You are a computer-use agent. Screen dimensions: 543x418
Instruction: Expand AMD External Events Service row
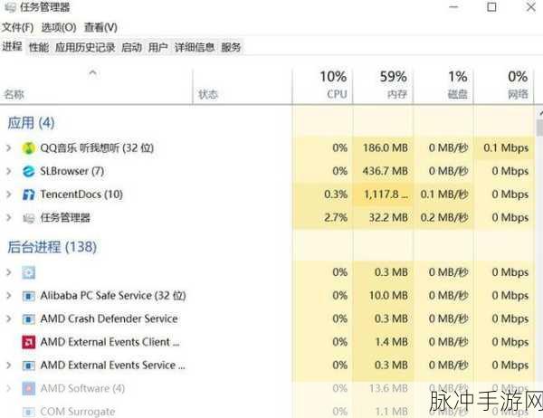[9, 365]
